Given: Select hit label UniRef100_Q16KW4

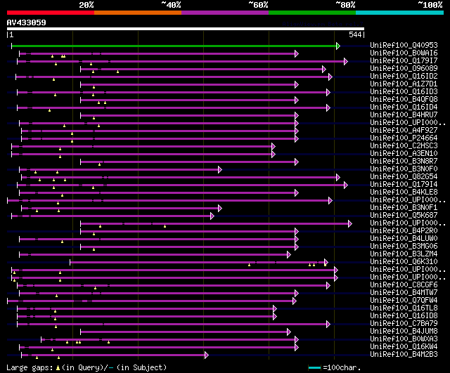Looking at the screenshot, I should (404, 347).
